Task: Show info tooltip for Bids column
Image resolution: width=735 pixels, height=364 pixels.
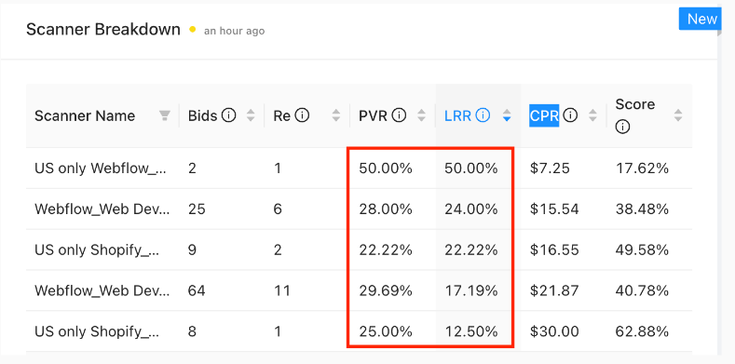Action: click(x=228, y=115)
